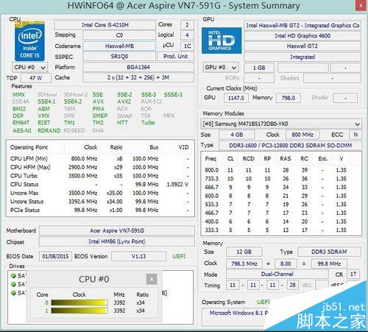Click the 1T command rate field

[x=353, y=274]
